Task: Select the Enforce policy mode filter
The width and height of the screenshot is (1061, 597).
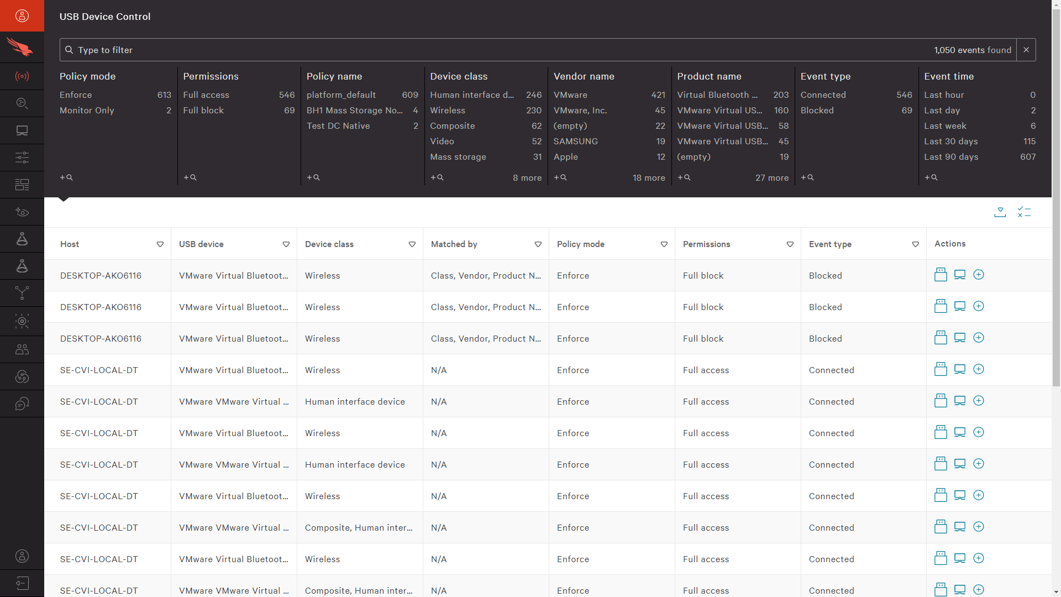Action: tap(75, 95)
